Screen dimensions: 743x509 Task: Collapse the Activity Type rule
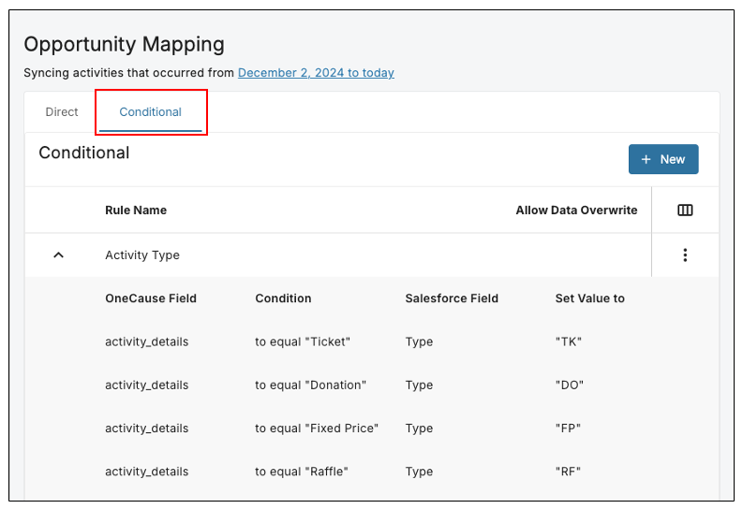[58, 255]
